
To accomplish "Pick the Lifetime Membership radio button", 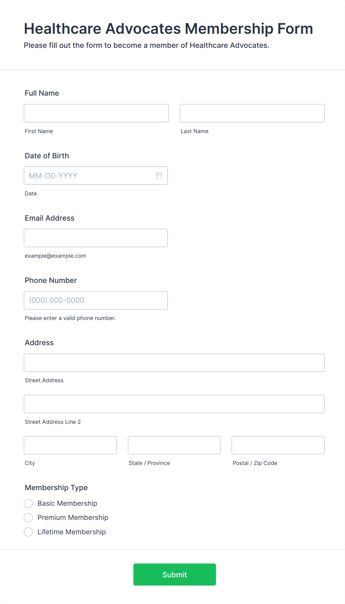I will point(29,532).
